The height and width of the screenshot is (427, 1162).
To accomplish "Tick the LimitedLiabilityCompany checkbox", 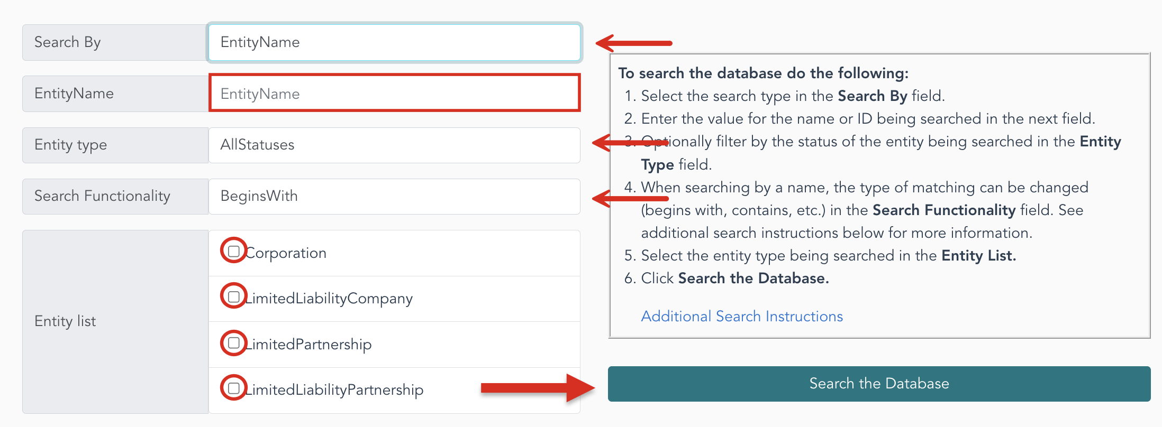I will click(x=233, y=296).
